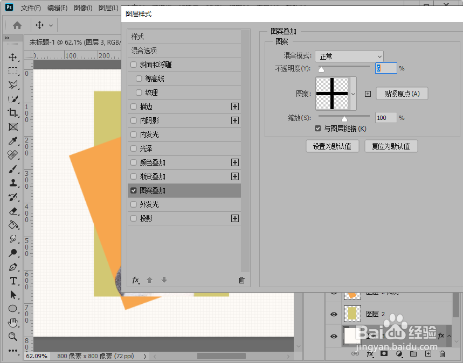Open the 混合模式 dropdown
The height and width of the screenshot is (363, 463).
click(349, 56)
